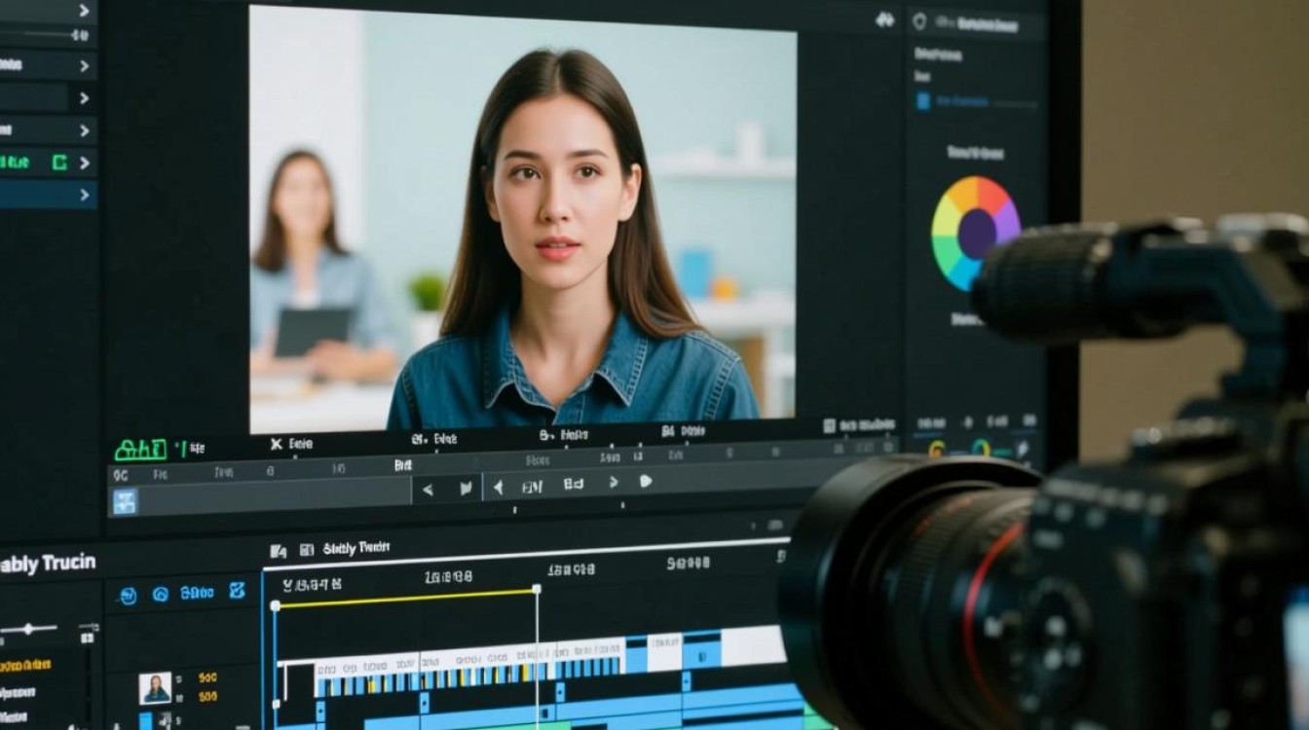Click the second box icon in transport controls

coord(573,484)
